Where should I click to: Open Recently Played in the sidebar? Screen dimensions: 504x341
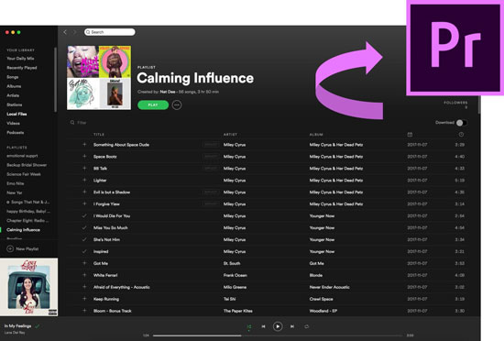pyautogui.click(x=22, y=68)
